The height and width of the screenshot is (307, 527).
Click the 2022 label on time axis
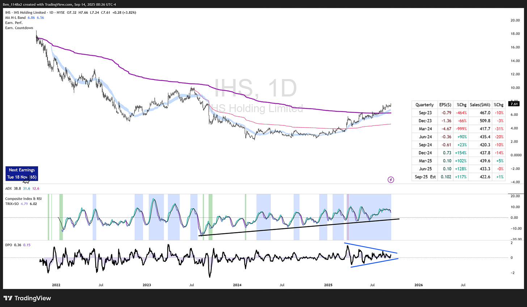[56, 285]
